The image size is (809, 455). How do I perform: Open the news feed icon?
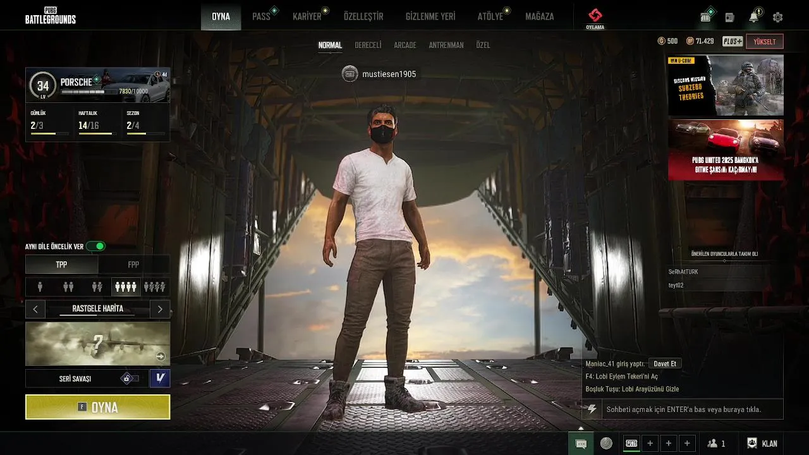pyautogui.click(x=730, y=17)
